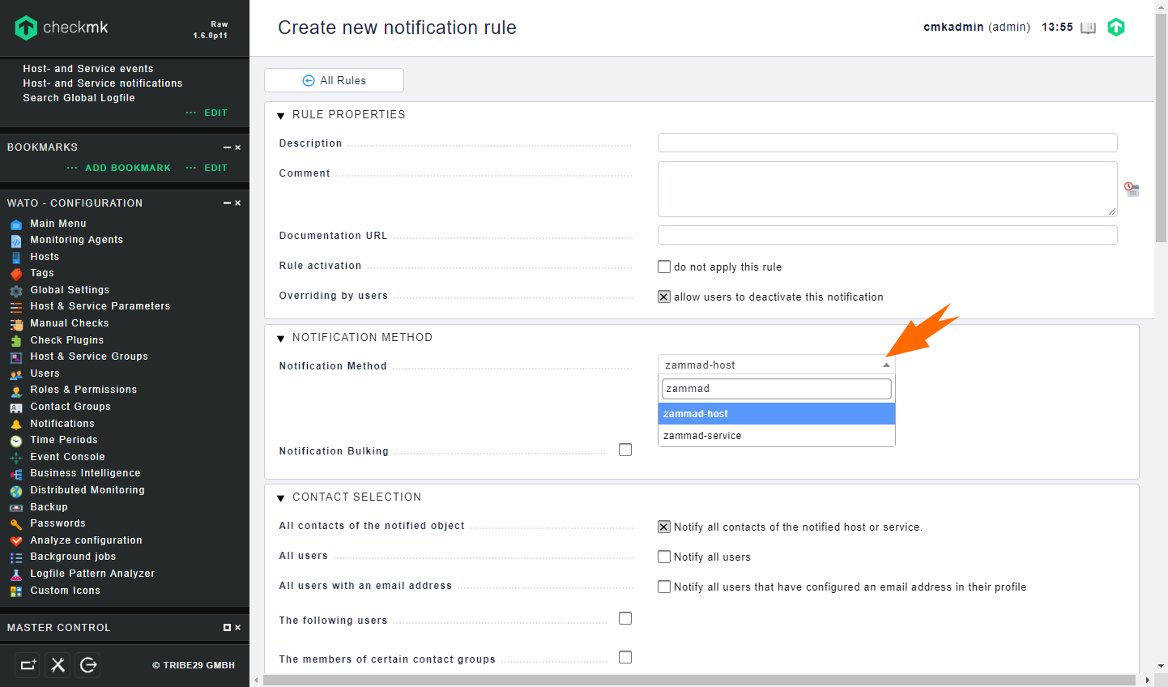Choose zammad-service option

777,436
